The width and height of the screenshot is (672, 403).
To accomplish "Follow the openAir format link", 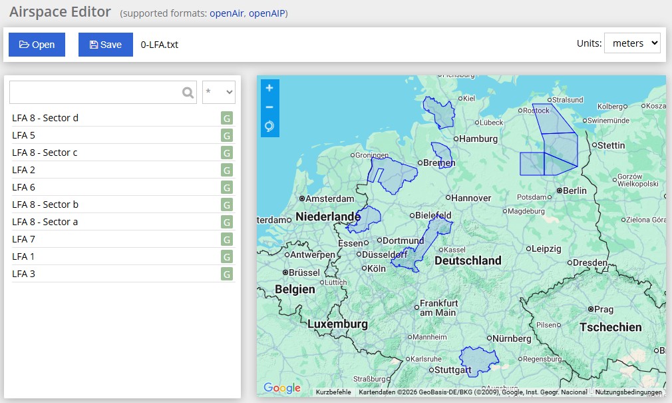I will tap(227, 13).
